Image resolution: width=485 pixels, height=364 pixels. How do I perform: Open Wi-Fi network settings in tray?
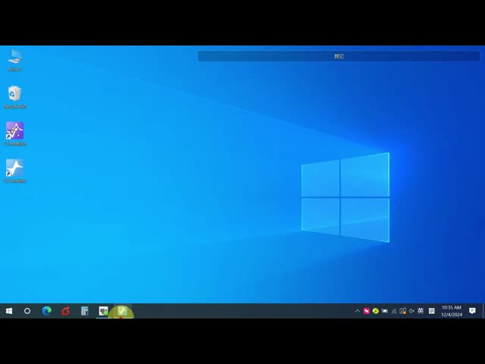pyautogui.click(x=394, y=311)
